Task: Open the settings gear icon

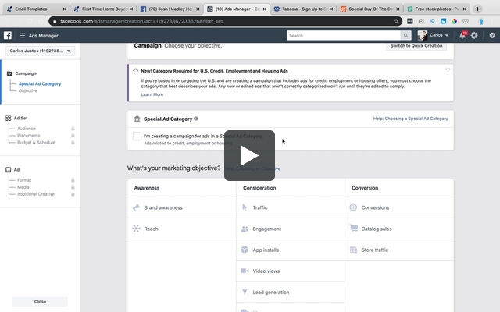Action: pos(474,35)
